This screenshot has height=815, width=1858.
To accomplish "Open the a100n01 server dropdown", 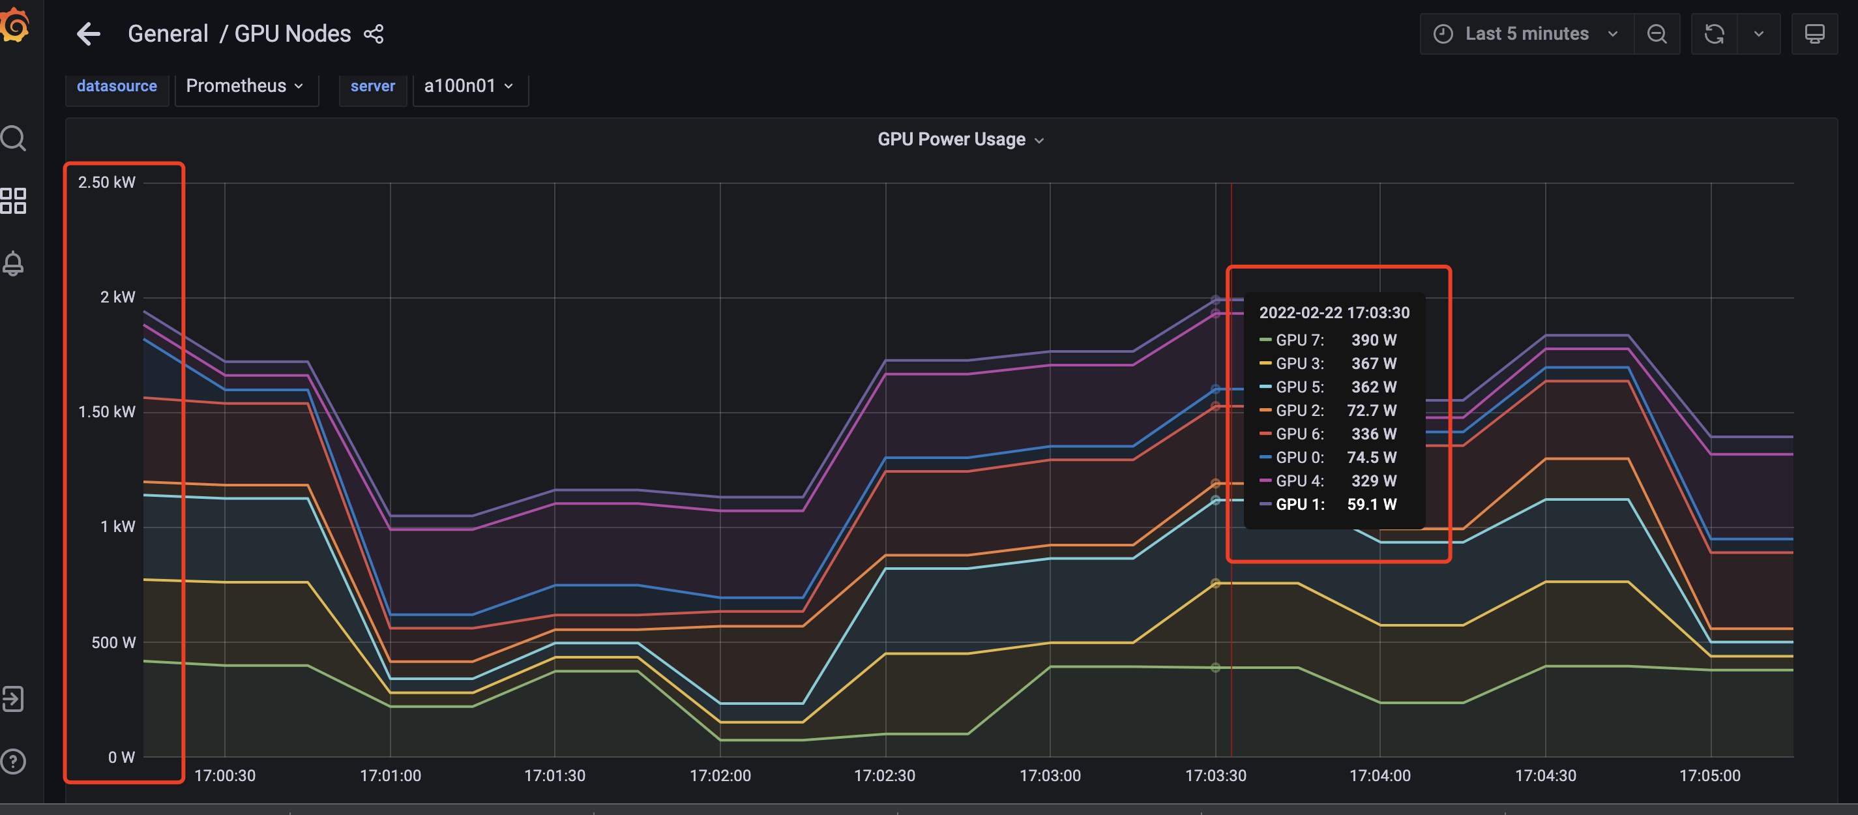I will click(x=469, y=85).
